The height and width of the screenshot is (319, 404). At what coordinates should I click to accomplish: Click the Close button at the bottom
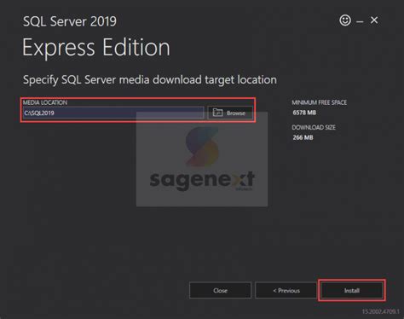point(220,290)
